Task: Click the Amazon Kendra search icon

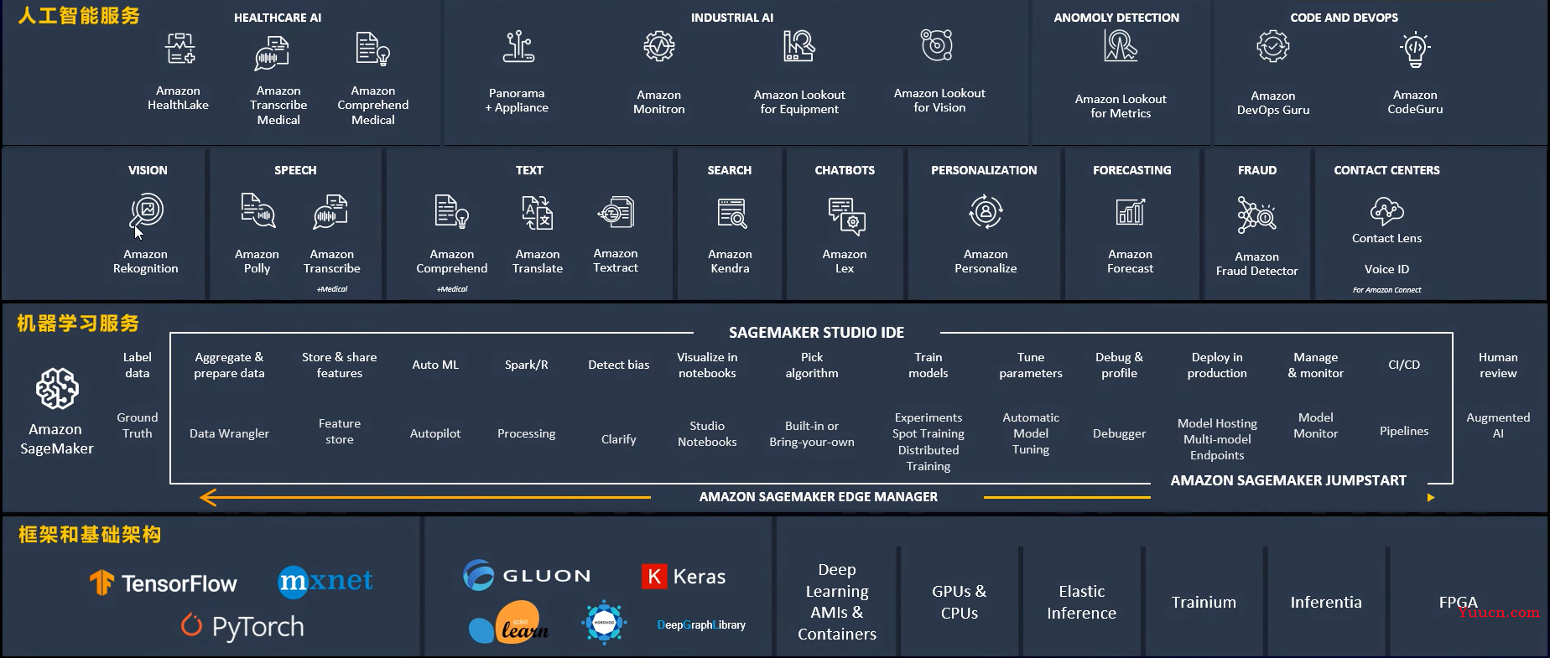Action: coord(732,213)
